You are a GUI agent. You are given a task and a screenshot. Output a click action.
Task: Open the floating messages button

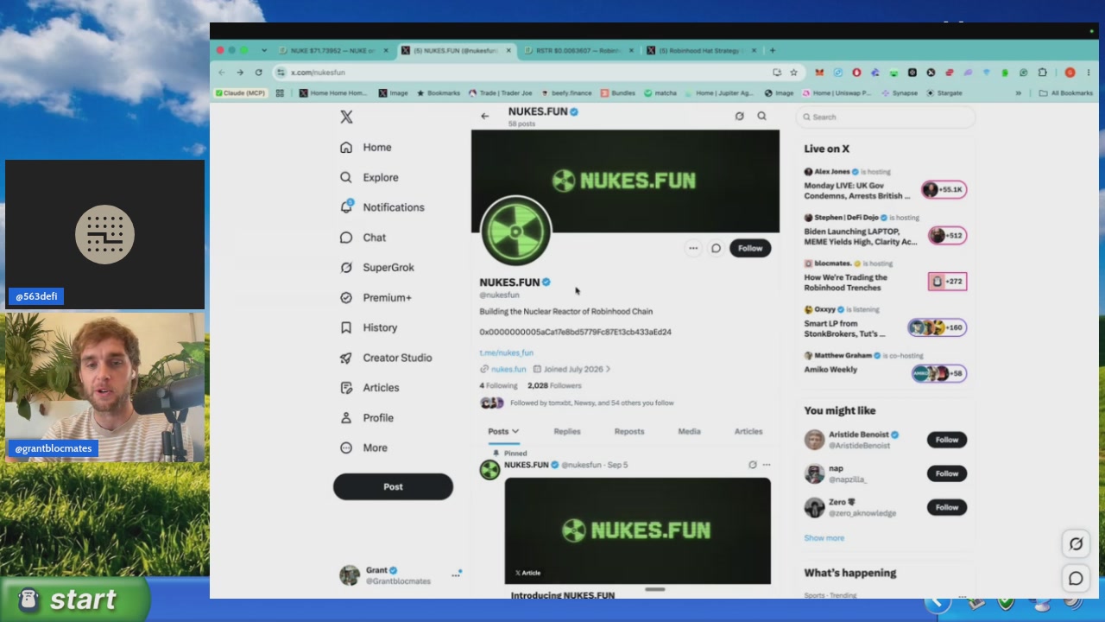click(1076, 579)
